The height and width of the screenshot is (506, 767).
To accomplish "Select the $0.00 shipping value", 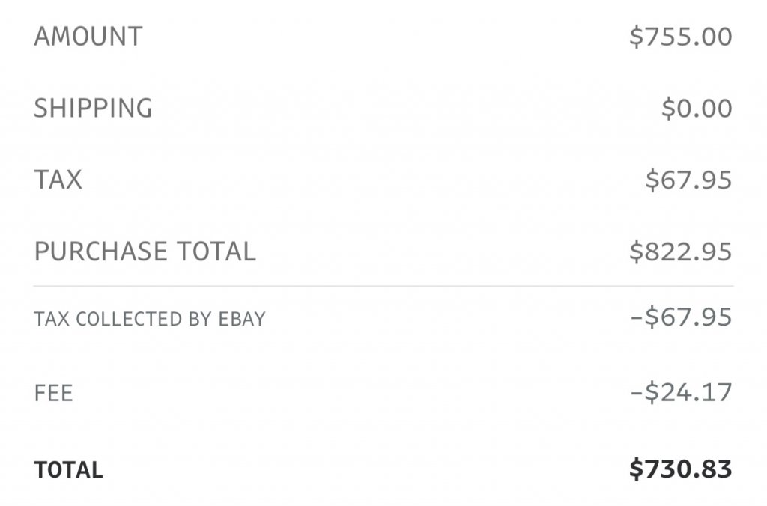I will [x=697, y=109].
